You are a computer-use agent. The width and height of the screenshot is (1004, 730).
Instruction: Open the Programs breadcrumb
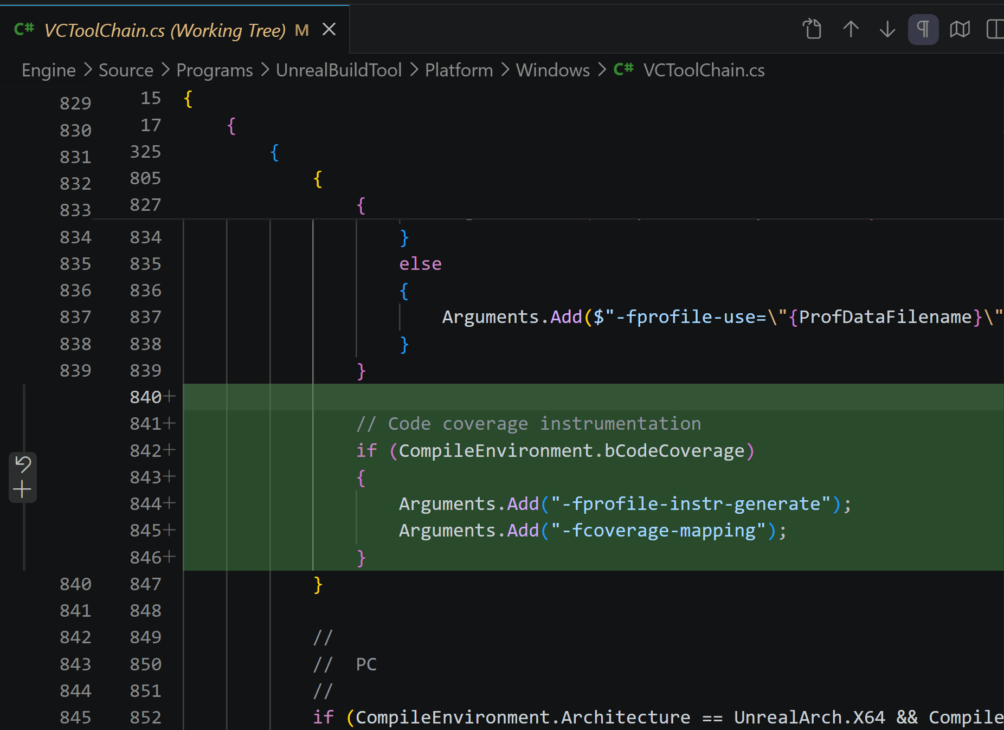coord(215,70)
